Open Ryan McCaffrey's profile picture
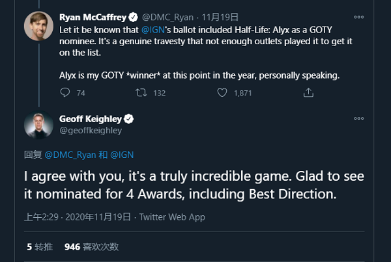The width and height of the screenshot is (391, 262). pyautogui.click(x=38, y=25)
